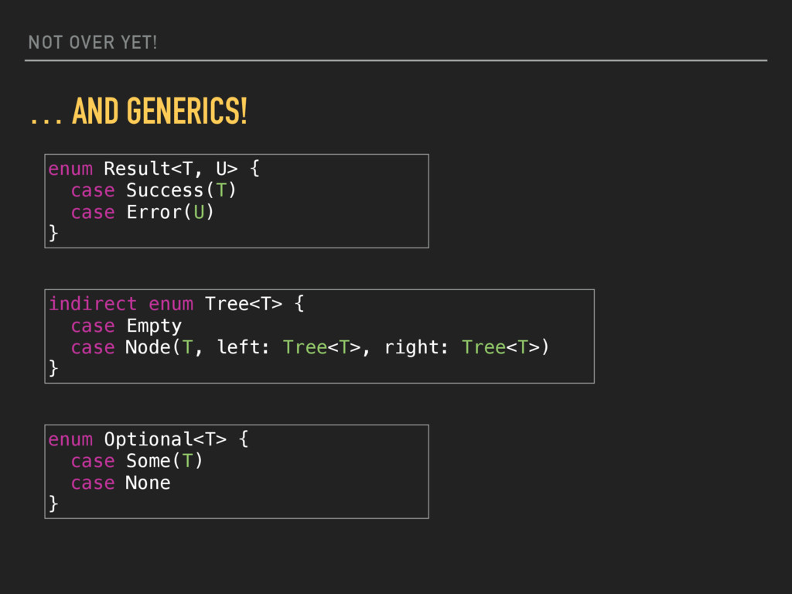Screen dimensions: 792x594
Task: Click the green "U" in Error(U)
Action: click(198, 212)
